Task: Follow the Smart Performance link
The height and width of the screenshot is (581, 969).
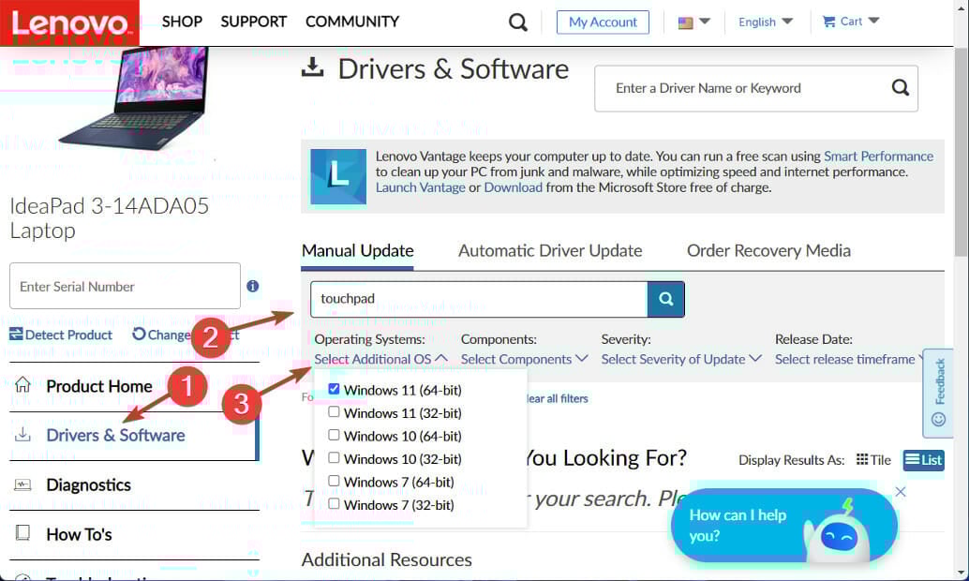Action: 878,156
